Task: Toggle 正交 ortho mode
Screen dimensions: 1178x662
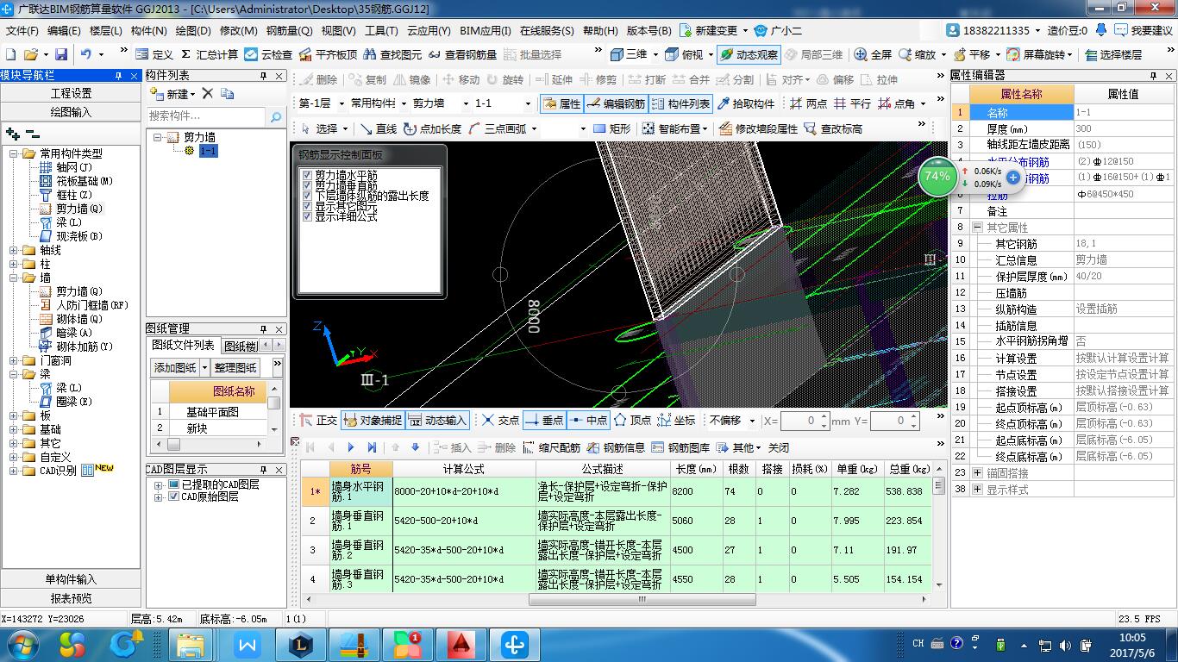Action: pos(317,421)
